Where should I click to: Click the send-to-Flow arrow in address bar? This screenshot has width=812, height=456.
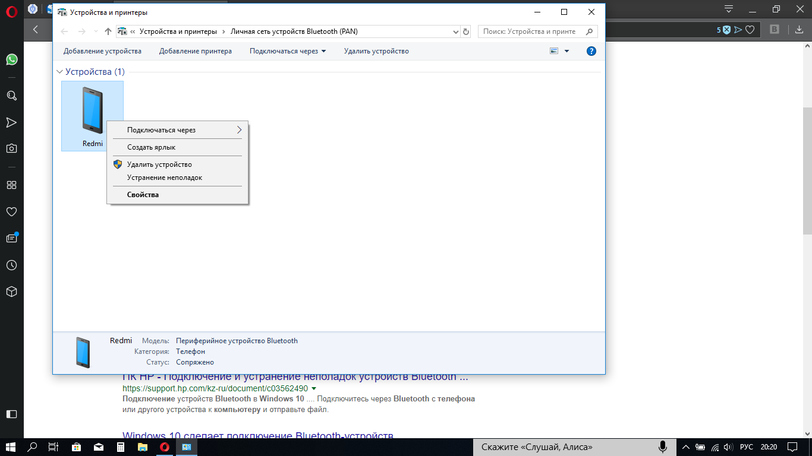738,30
